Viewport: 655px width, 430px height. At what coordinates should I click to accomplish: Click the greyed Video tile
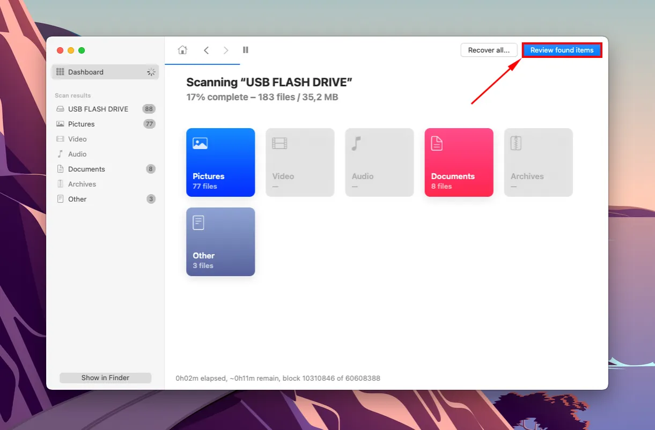[x=300, y=162]
